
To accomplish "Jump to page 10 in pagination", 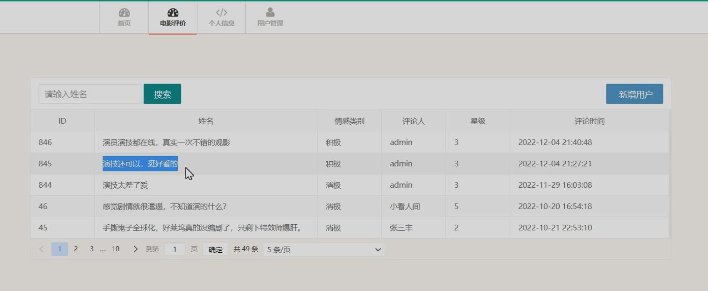I will [116, 249].
